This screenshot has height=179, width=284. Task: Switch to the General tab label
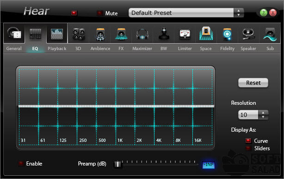[14, 49]
